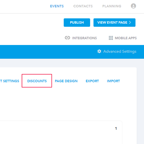This screenshot has height=144, width=144.
Task: Open the Mobile Apps link
Action: pos(126,38)
